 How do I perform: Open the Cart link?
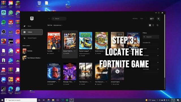[x=142, y=18]
